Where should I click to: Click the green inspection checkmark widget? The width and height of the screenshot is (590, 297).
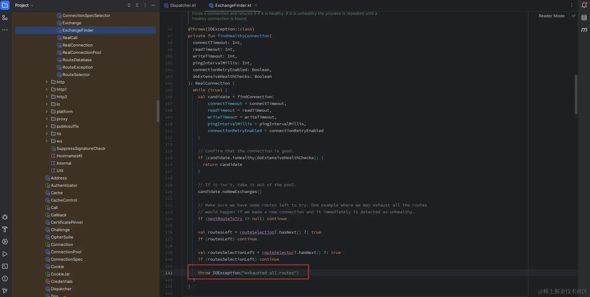click(574, 16)
